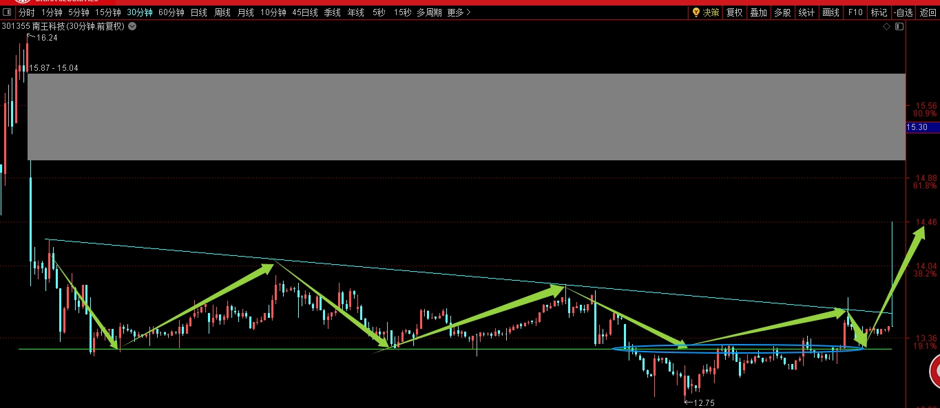Open the F10 company info
Image resolution: width=940 pixels, height=408 pixels.
coord(855,12)
